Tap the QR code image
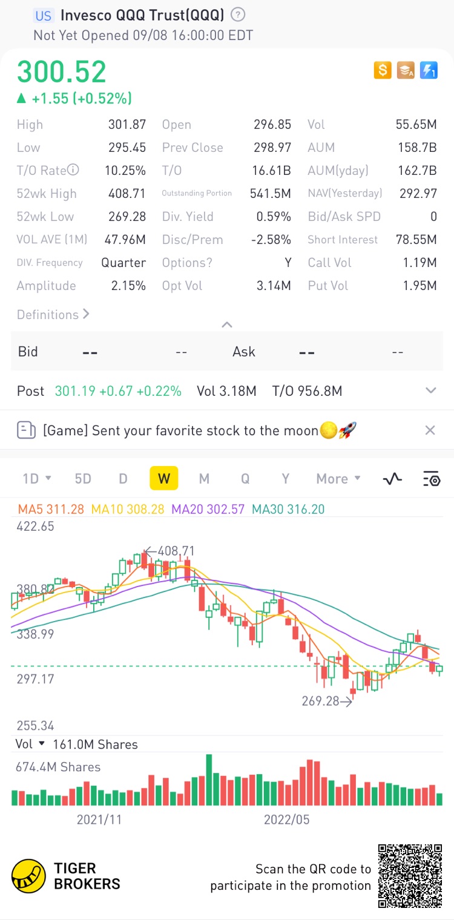 tap(410, 876)
